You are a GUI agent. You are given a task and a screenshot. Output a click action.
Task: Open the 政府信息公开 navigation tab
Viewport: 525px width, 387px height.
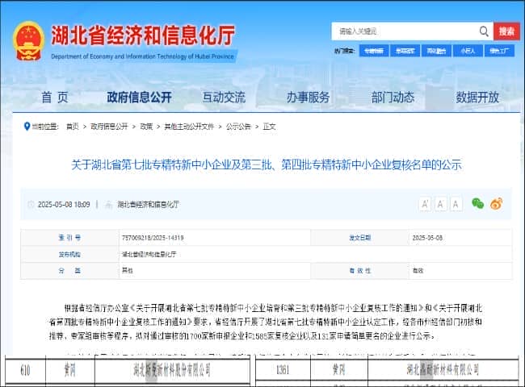point(139,98)
